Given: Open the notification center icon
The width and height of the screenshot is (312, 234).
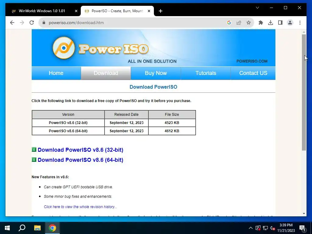Looking at the screenshot, I should coord(302,228).
